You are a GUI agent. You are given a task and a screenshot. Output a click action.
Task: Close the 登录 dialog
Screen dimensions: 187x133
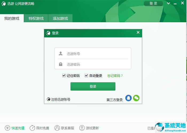pyautogui.click(x=138, y=32)
